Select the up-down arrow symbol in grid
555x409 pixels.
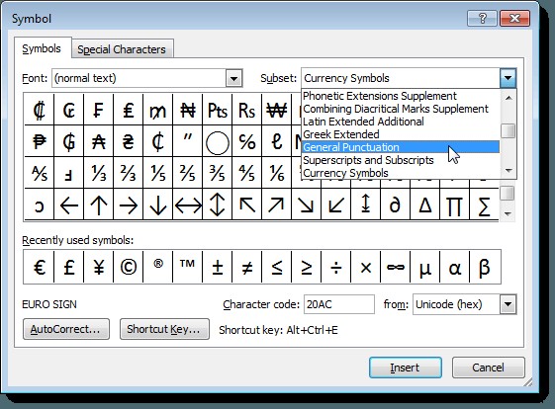tap(218, 204)
